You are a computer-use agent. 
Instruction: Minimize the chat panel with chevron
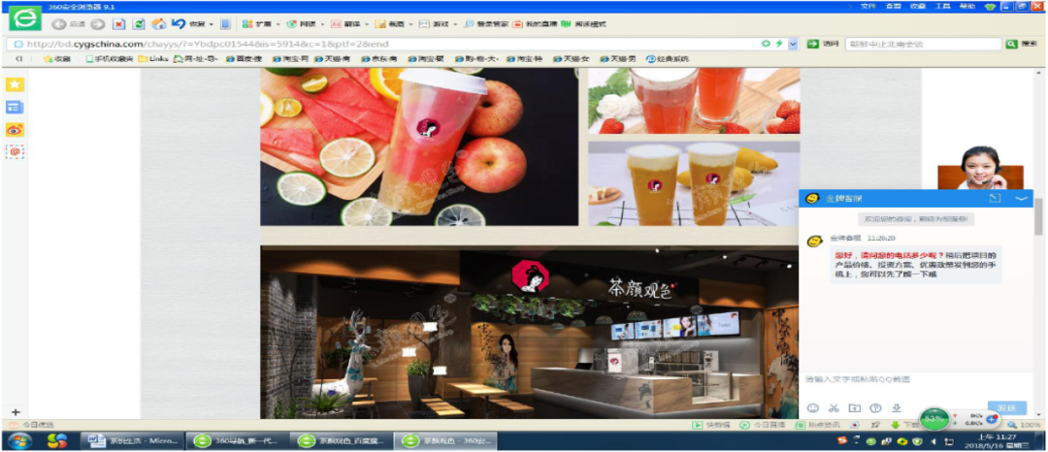pos(1021,198)
